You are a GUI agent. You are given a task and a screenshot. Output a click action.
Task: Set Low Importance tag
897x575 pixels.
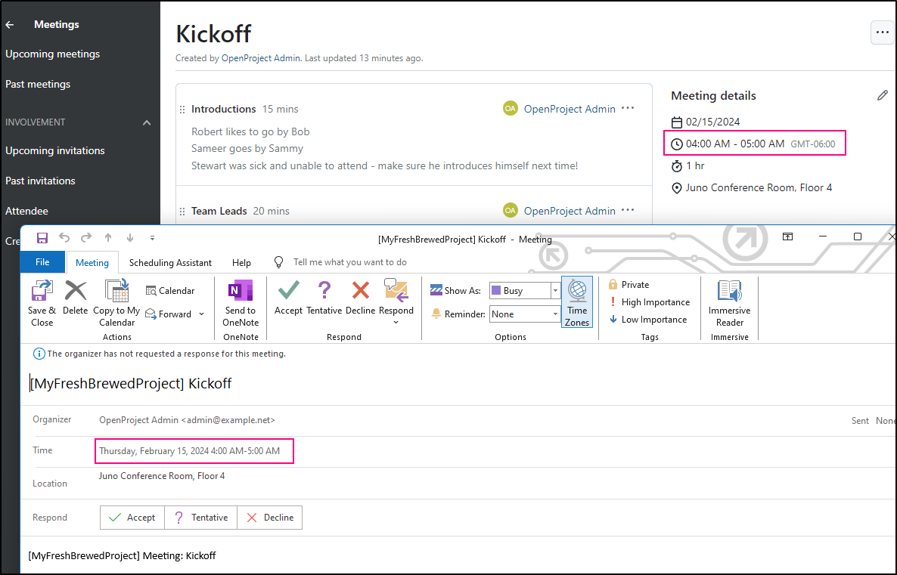click(647, 320)
